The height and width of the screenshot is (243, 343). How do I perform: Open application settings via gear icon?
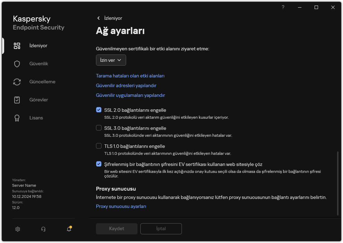17,229
